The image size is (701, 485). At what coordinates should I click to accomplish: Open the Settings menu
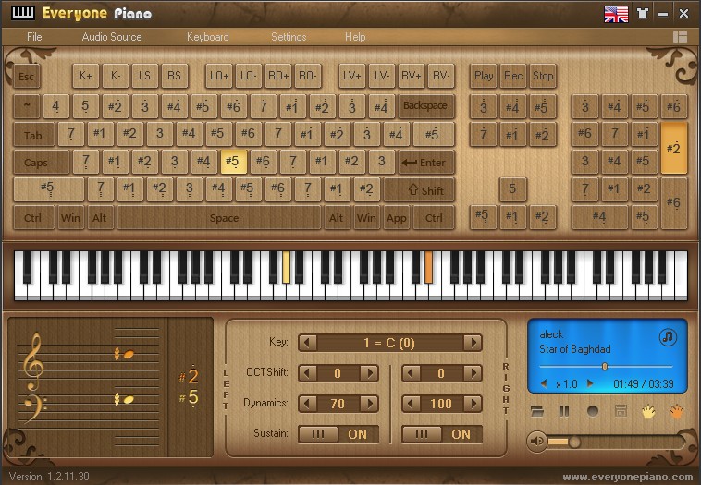click(x=289, y=37)
